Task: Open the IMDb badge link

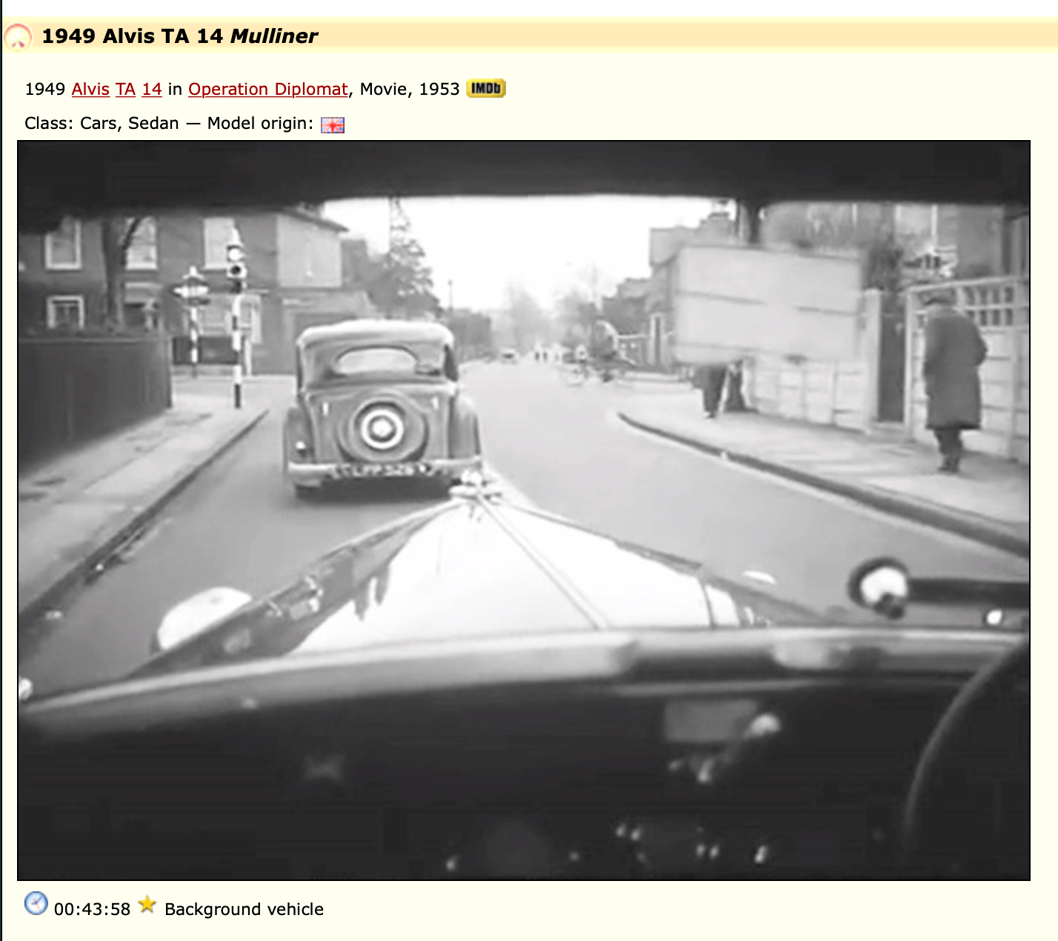Action: [485, 89]
